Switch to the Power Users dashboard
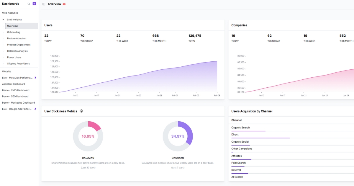This screenshot has width=354, height=186. point(14,57)
